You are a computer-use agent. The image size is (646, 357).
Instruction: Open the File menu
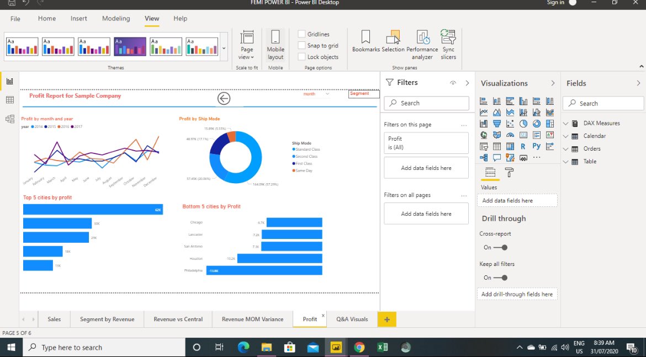coord(15,19)
